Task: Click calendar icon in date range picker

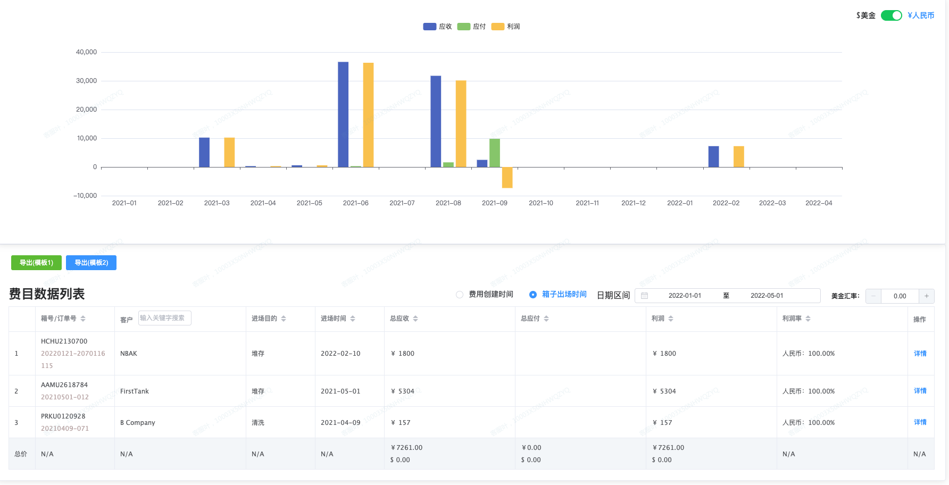Action: pyautogui.click(x=645, y=296)
